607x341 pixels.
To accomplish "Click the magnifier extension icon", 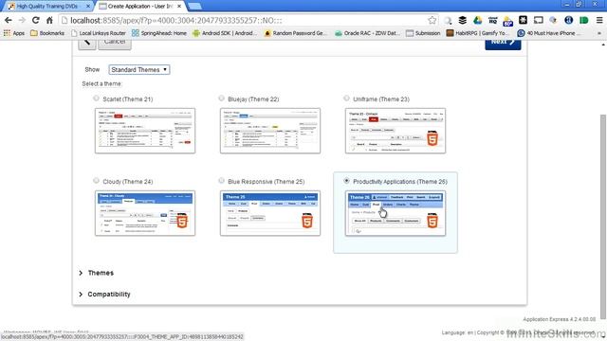I will (x=448, y=21).
